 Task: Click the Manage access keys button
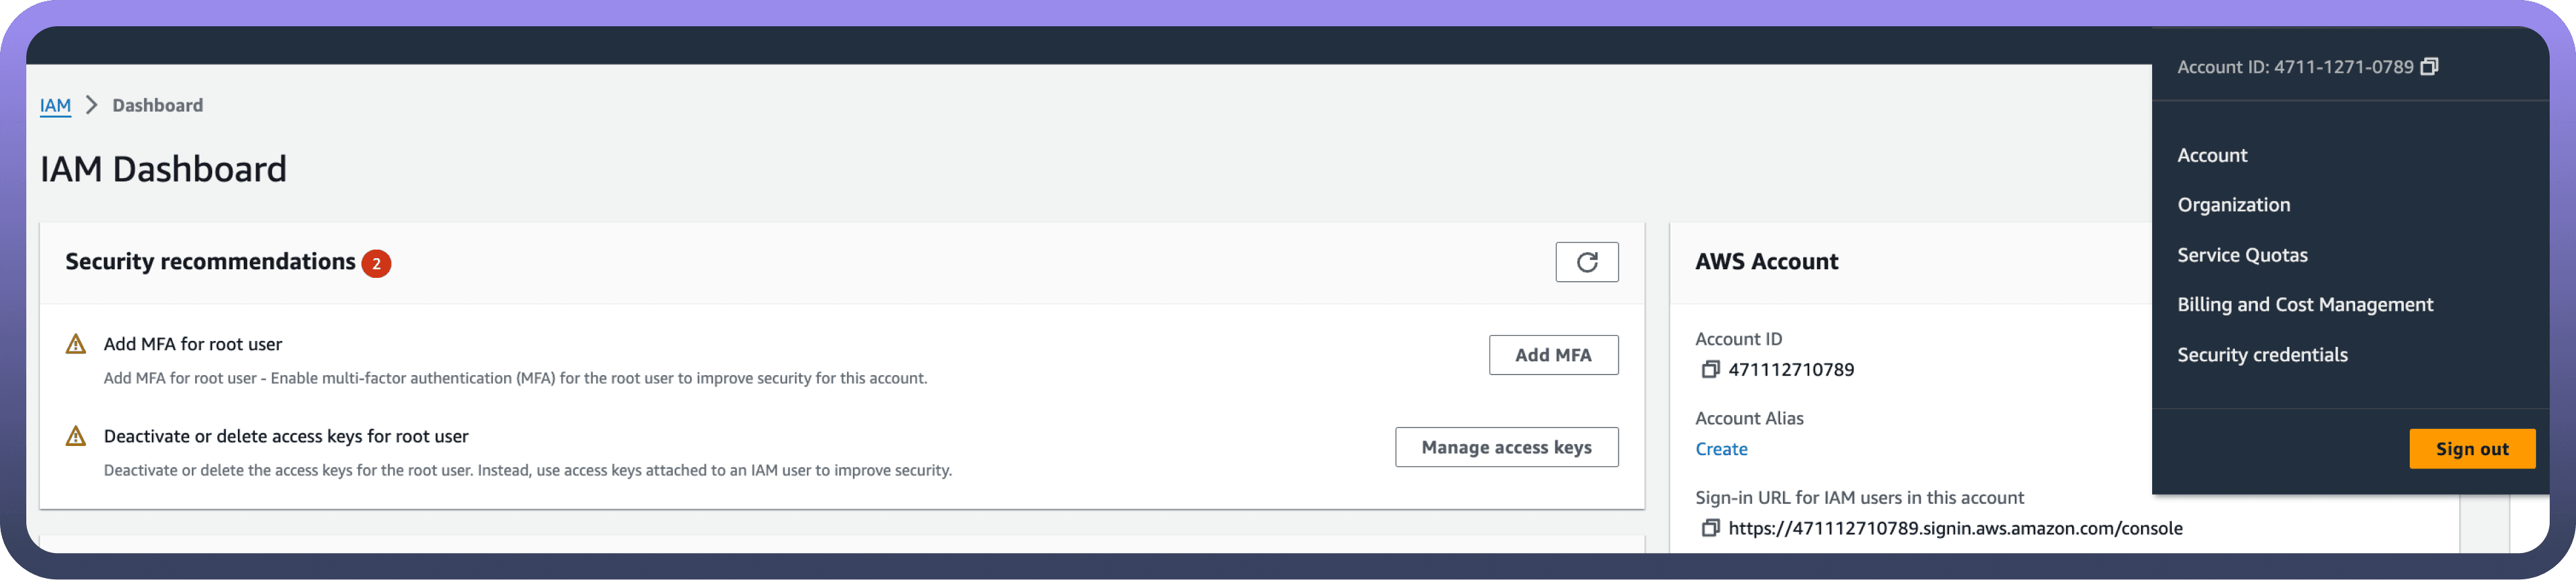point(1506,447)
